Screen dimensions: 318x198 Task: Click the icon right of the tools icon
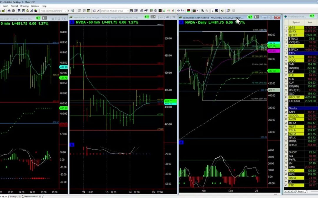coord(228,11)
